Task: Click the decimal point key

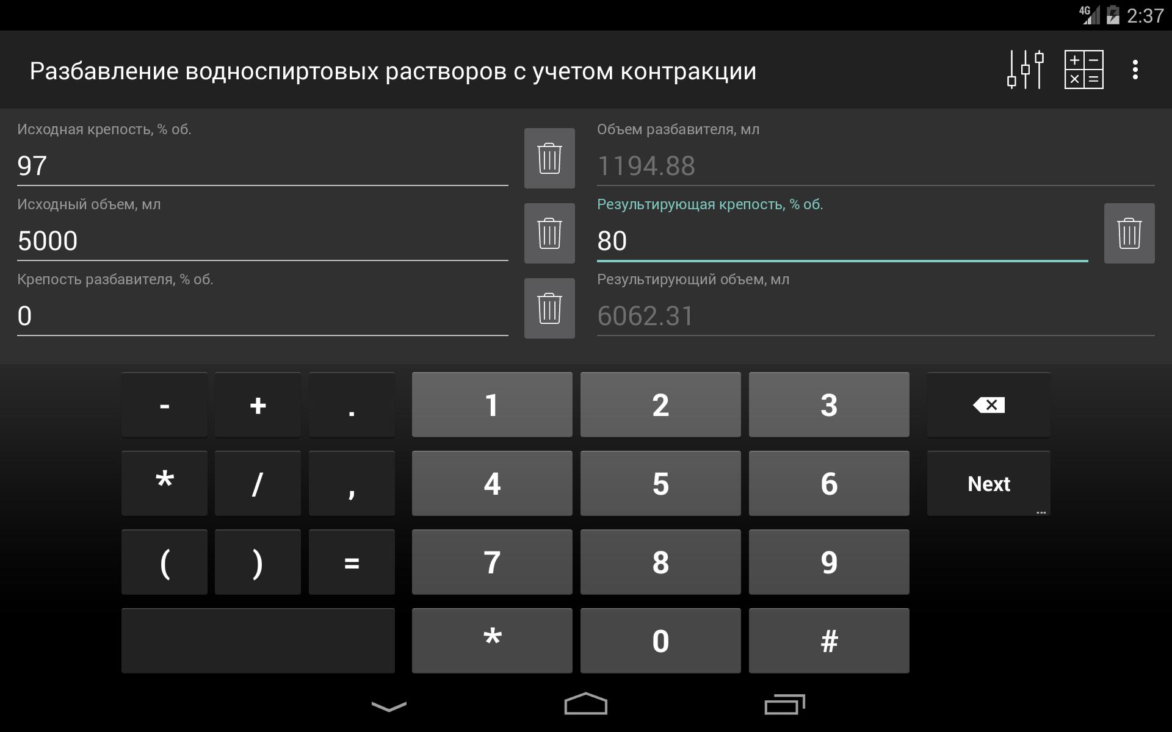Action: click(x=352, y=406)
